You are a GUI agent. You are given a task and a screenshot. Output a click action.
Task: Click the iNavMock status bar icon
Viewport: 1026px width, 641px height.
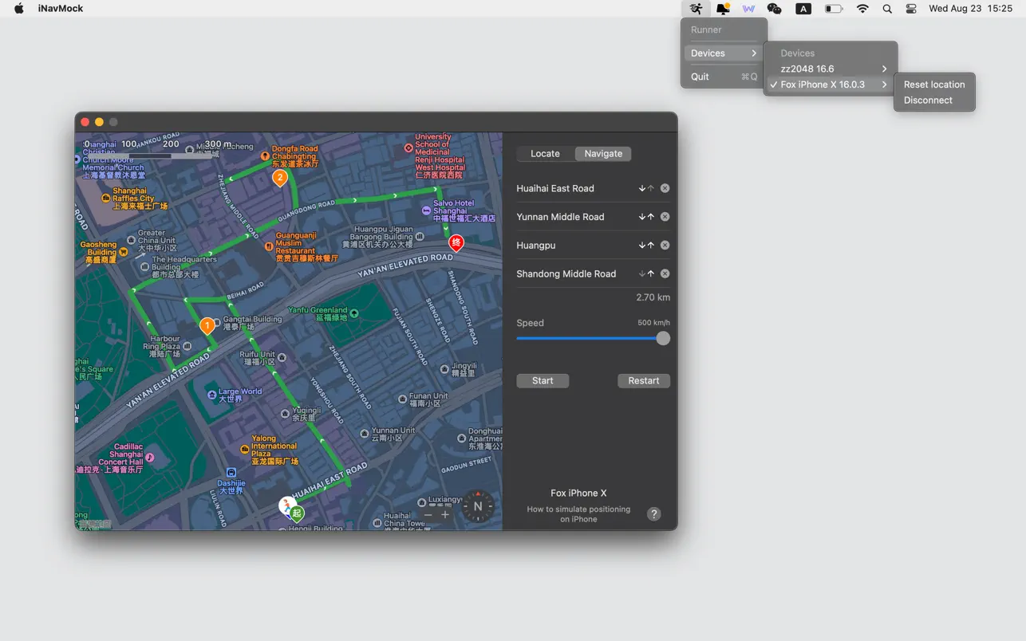pyautogui.click(x=696, y=8)
